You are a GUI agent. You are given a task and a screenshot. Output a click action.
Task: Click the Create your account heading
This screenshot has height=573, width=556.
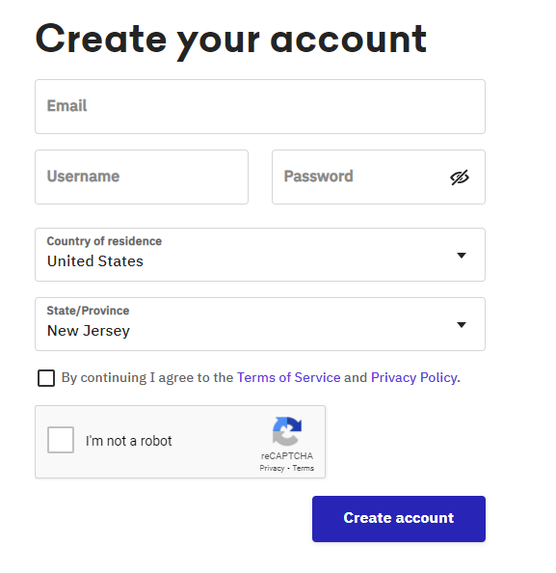(x=230, y=41)
